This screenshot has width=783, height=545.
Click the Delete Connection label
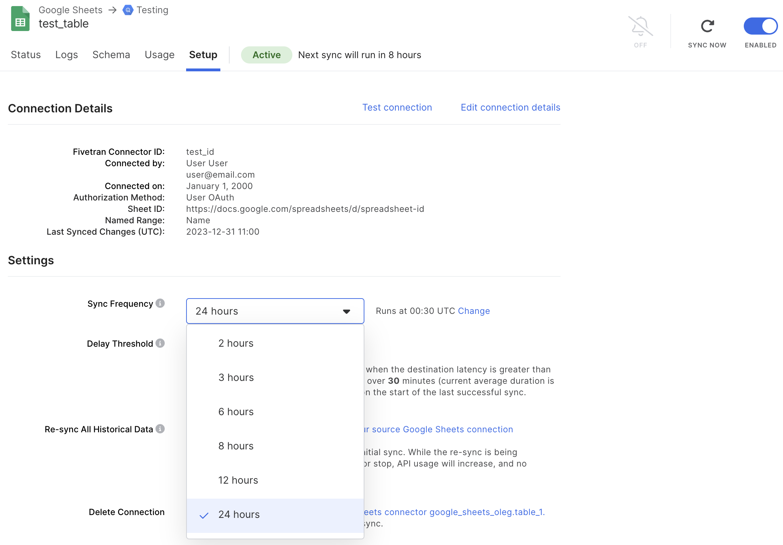tap(127, 512)
